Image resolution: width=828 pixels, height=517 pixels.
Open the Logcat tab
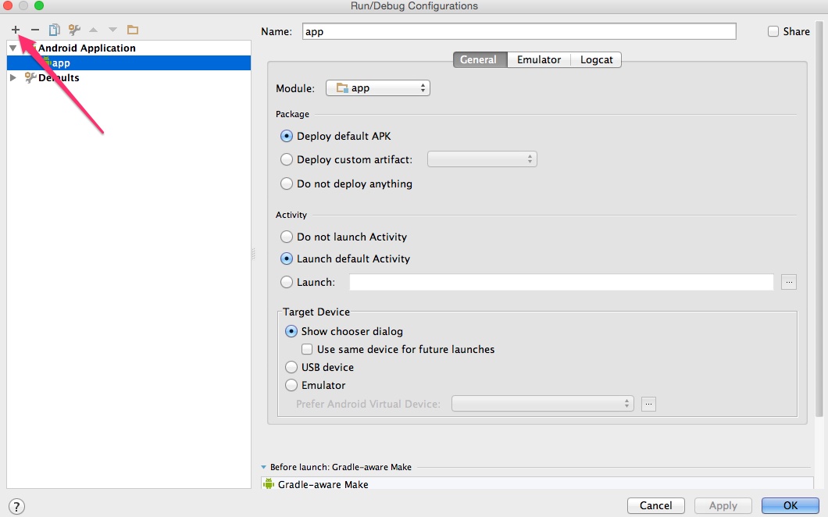pos(595,59)
